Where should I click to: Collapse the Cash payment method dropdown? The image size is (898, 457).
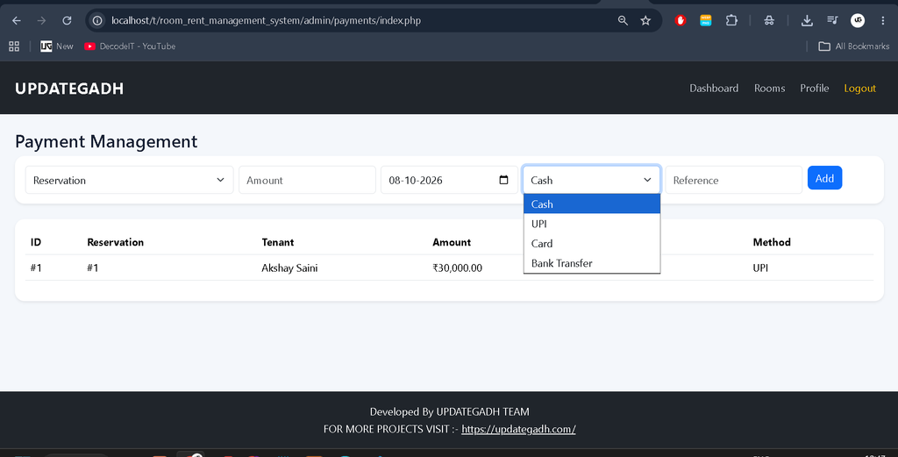tap(592, 180)
